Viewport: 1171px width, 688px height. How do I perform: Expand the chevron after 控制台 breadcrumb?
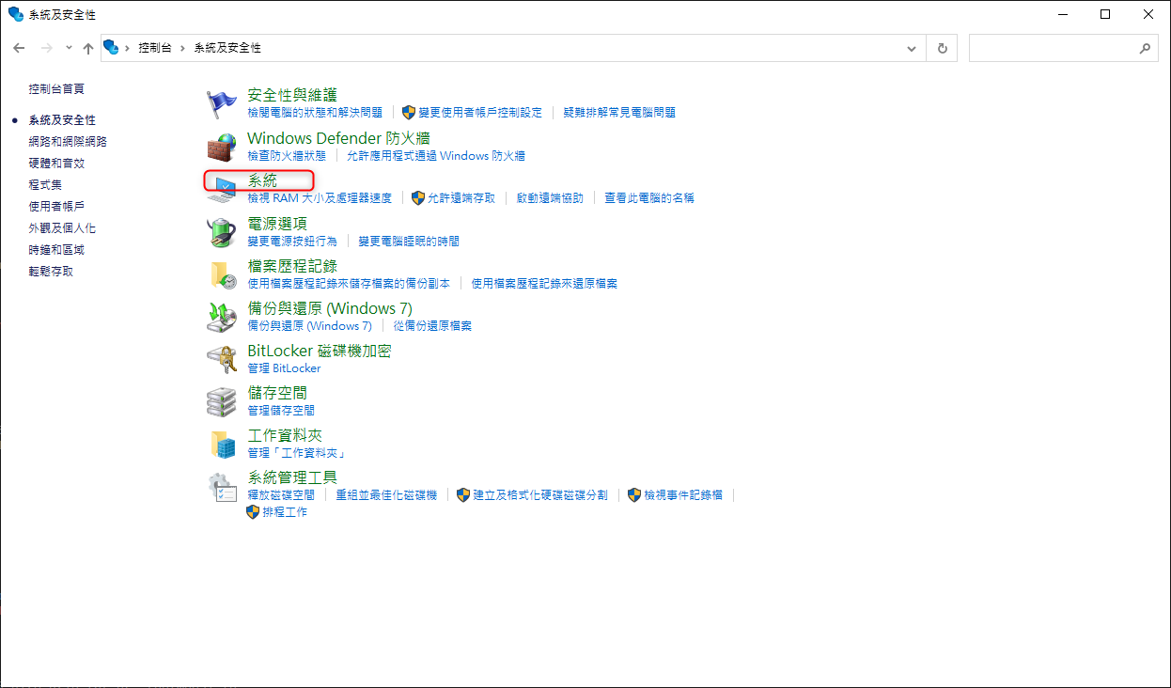click(x=182, y=48)
